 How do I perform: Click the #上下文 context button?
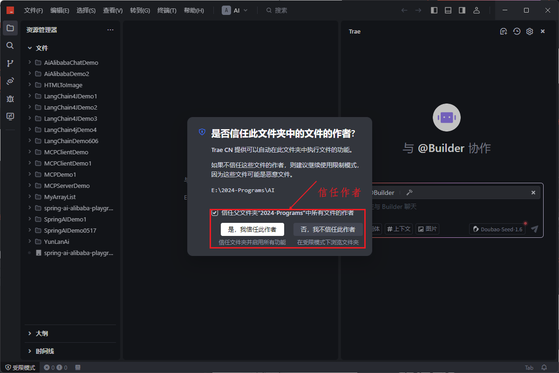coord(399,229)
